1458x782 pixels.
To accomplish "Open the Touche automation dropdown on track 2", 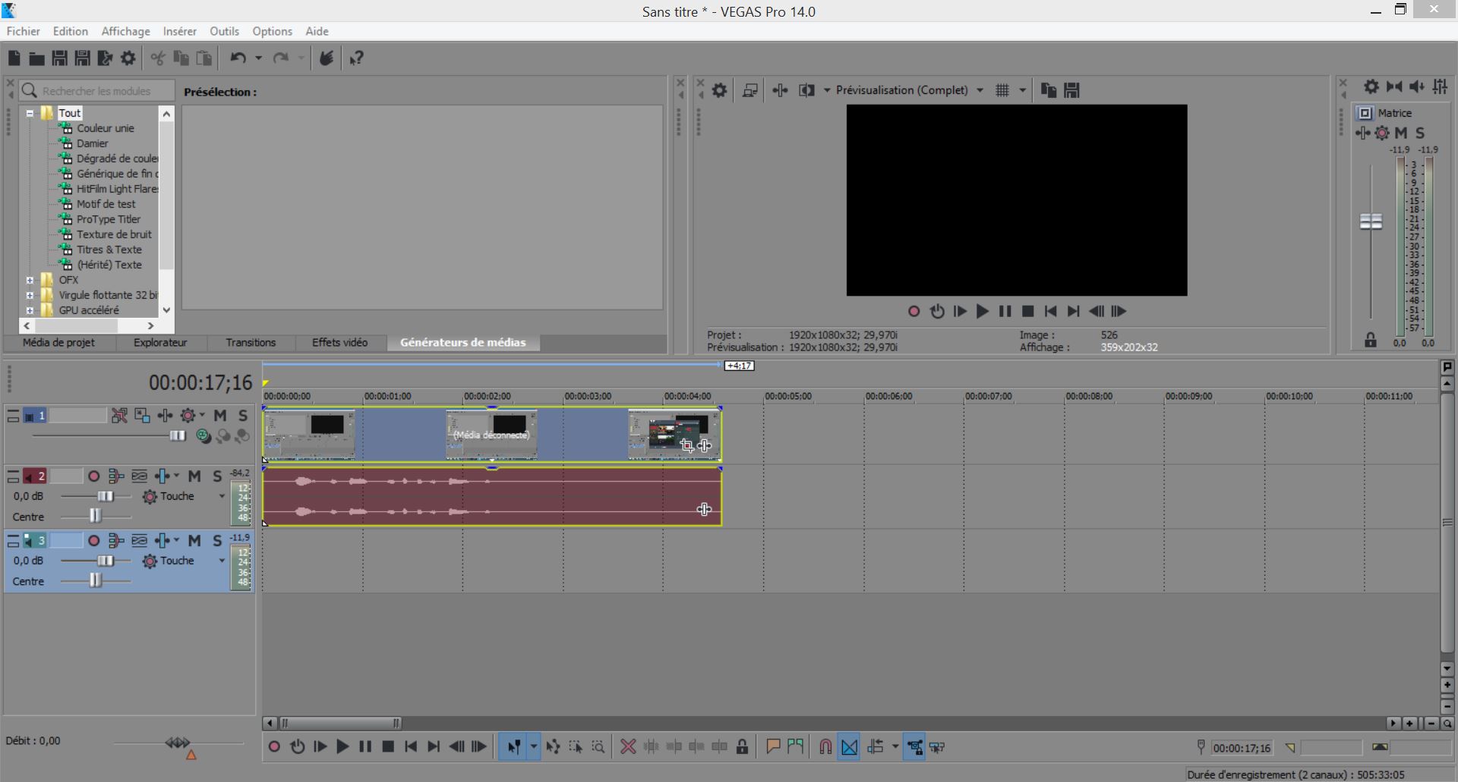I will [222, 497].
